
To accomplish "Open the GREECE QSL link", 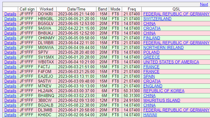I will (x=151, y=57).
